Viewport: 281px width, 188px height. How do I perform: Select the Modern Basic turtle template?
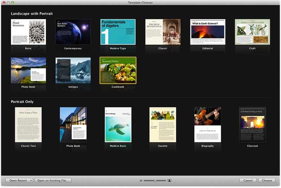coord(118,125)
